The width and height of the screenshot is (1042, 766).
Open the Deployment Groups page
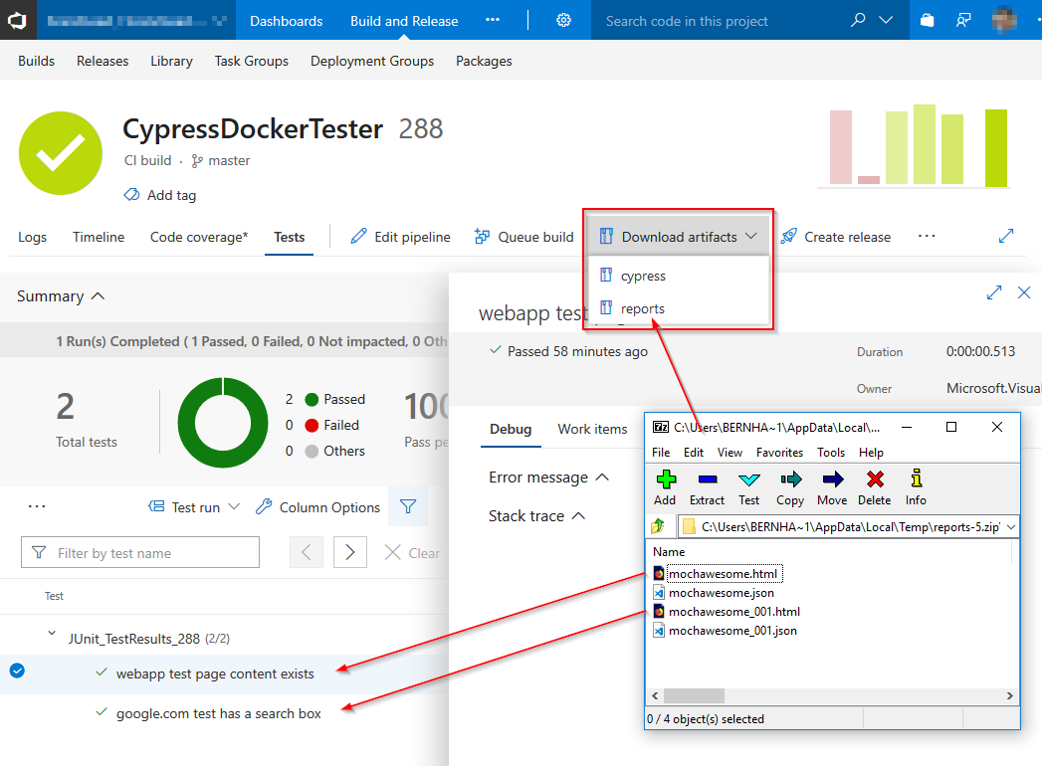coord(371,61)
